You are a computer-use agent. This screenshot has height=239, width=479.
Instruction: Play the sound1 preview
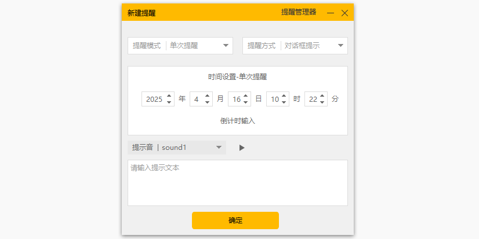click(242, 148)
